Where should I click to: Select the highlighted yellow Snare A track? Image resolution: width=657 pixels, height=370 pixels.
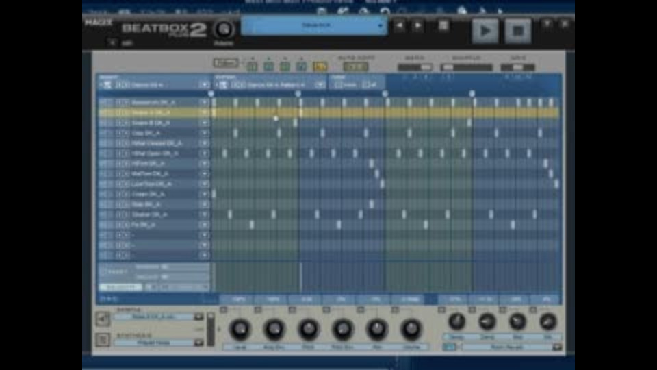(151, 112)
